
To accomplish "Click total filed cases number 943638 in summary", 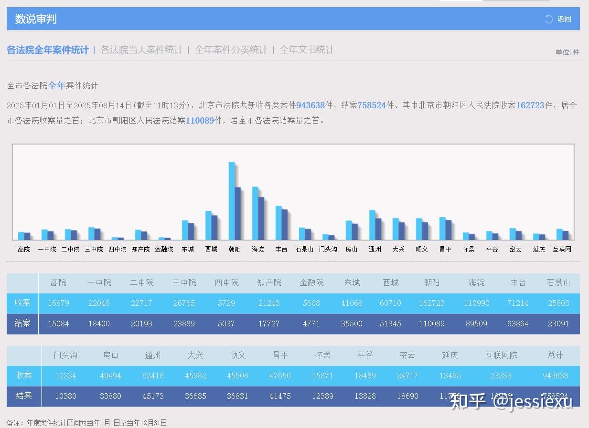I will pyautogui.click(x=311, y=105).
